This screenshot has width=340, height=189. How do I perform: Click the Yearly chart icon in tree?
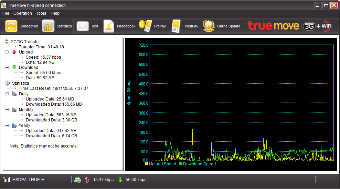(14, 126)
